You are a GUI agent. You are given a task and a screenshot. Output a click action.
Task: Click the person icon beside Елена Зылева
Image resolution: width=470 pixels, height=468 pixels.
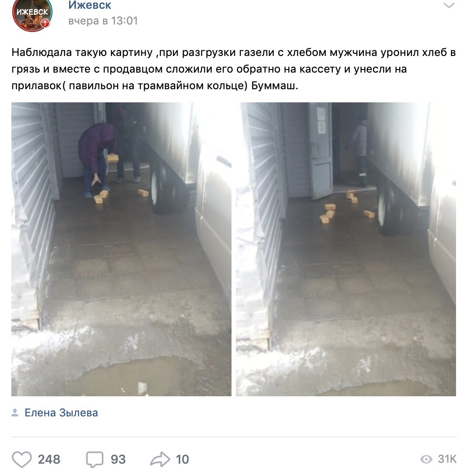(x=15, y=412)
